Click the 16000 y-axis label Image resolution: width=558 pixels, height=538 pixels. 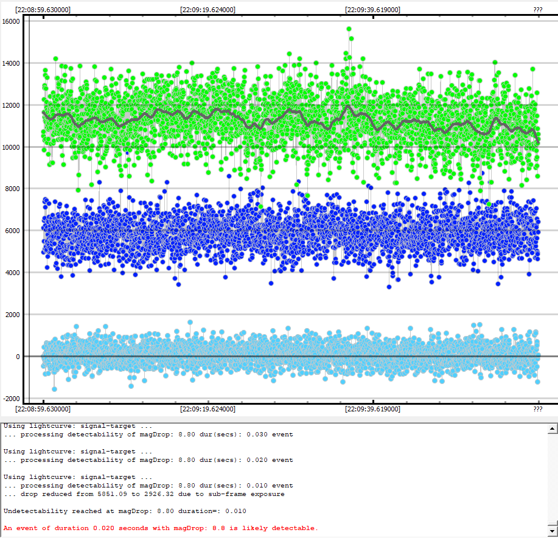[12, 21]
